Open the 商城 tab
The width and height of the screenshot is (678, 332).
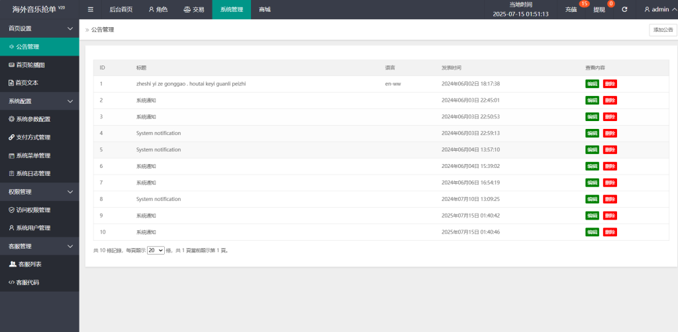tap(265, 9)
